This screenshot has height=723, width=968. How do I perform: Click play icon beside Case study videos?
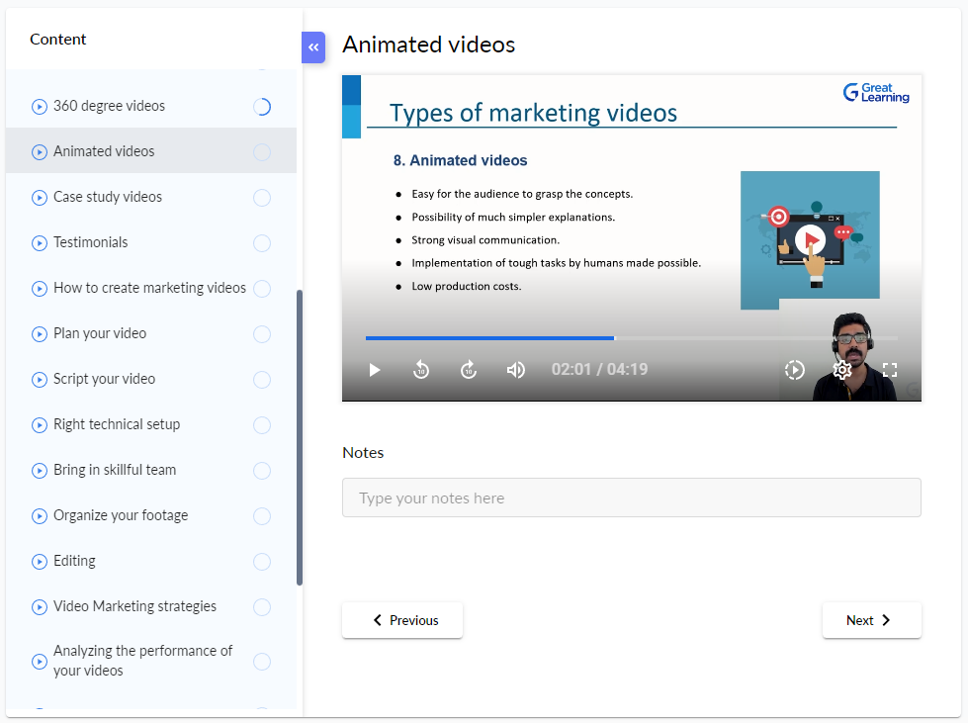(x=39, y=198)
